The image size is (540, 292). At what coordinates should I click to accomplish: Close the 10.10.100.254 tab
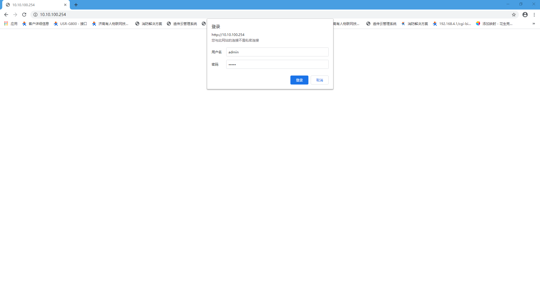pyautogui.click(x=65, y=5)
